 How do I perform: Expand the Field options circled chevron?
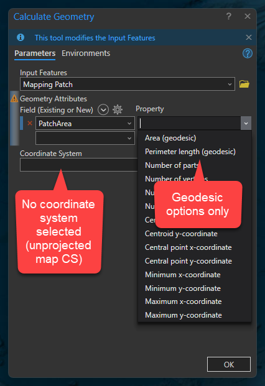point(103,109)
